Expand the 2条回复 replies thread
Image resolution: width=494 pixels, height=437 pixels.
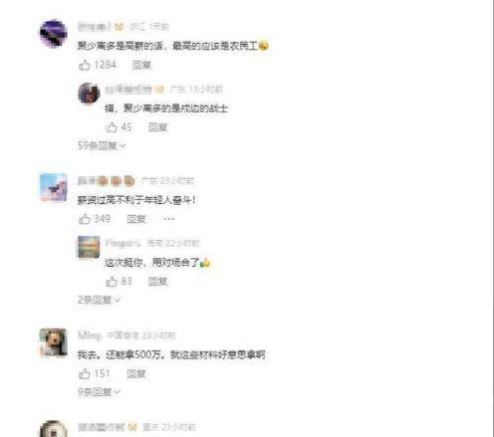tap(99, 300)
